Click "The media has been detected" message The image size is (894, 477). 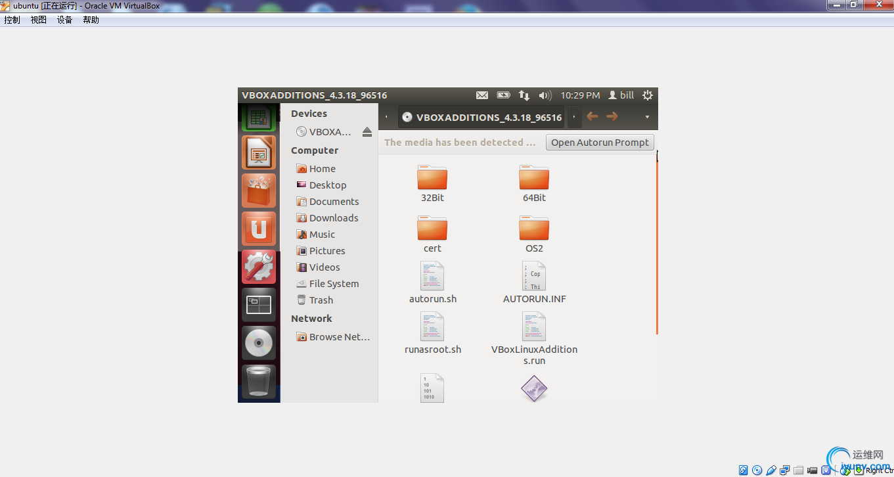click(460, 143)
